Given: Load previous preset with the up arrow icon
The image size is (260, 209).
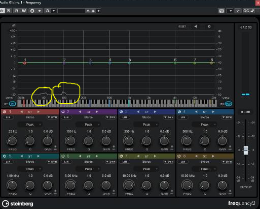Looking at the screenshot, I should [x=88, y=11].
